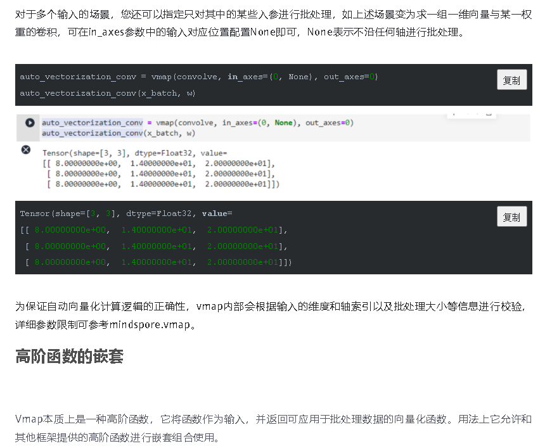Click the green None keyword in notebook cell
This screenshot has width=552, height=446.
click(283, 123)
